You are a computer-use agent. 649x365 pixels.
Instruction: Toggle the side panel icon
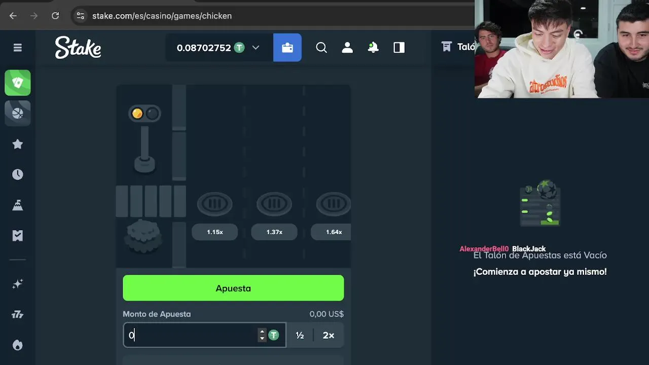click(399, 48)
